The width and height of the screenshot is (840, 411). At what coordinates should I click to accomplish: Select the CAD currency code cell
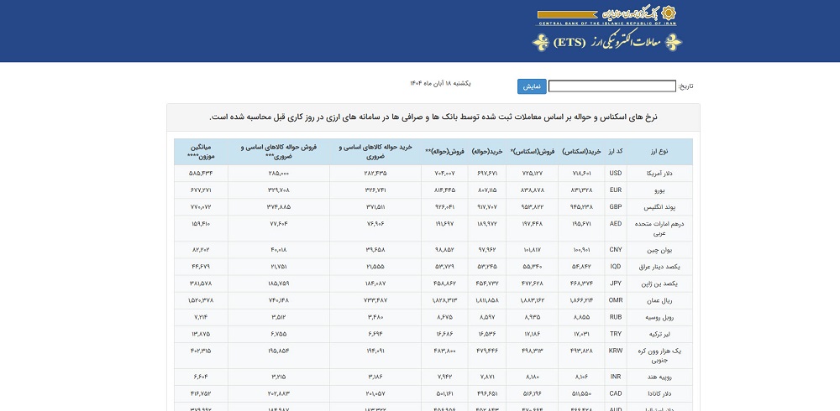tap(616, 394)
